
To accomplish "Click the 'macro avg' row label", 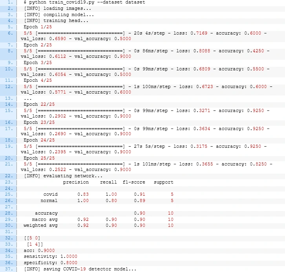I will click(x=45, y=219).
